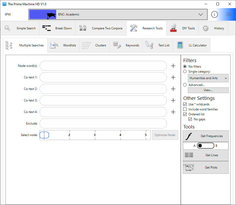Click the Break Down bars icon

(46, 28)
